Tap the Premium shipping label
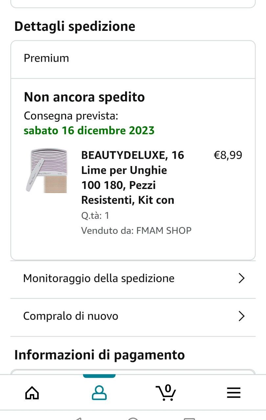The width and height of the screenshot is (266, 420). tap(46, 58)
